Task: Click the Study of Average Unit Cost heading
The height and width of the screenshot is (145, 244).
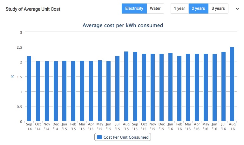Action: coord(33,9)
